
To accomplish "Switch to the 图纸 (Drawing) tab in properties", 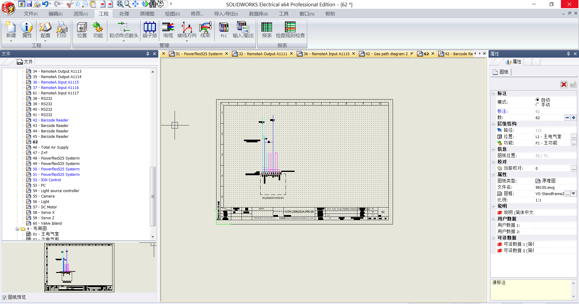I will coord(501,72).
